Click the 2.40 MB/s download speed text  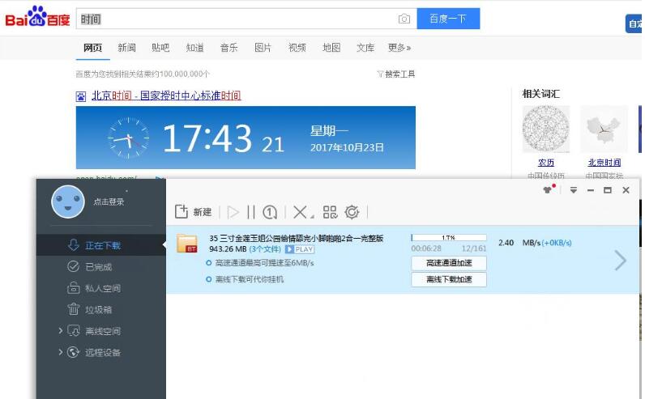521,243
